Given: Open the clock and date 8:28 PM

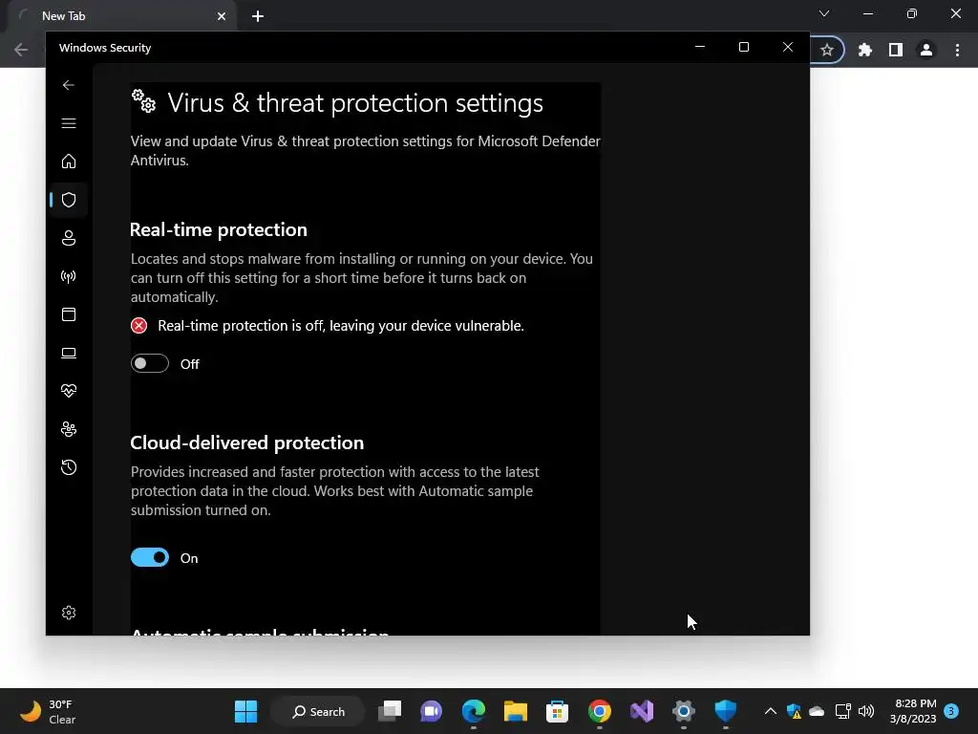Looking at the screenshot, I should 913,711.
